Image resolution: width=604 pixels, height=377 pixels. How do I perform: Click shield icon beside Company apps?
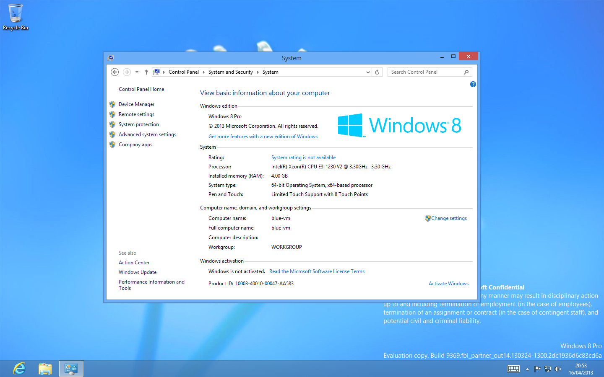pyautogui.click(x=112, y=145)
